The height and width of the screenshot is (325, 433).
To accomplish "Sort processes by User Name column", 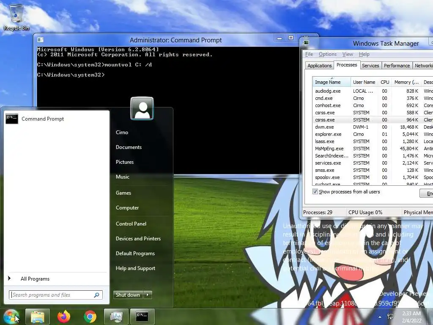I will point(364,82).
